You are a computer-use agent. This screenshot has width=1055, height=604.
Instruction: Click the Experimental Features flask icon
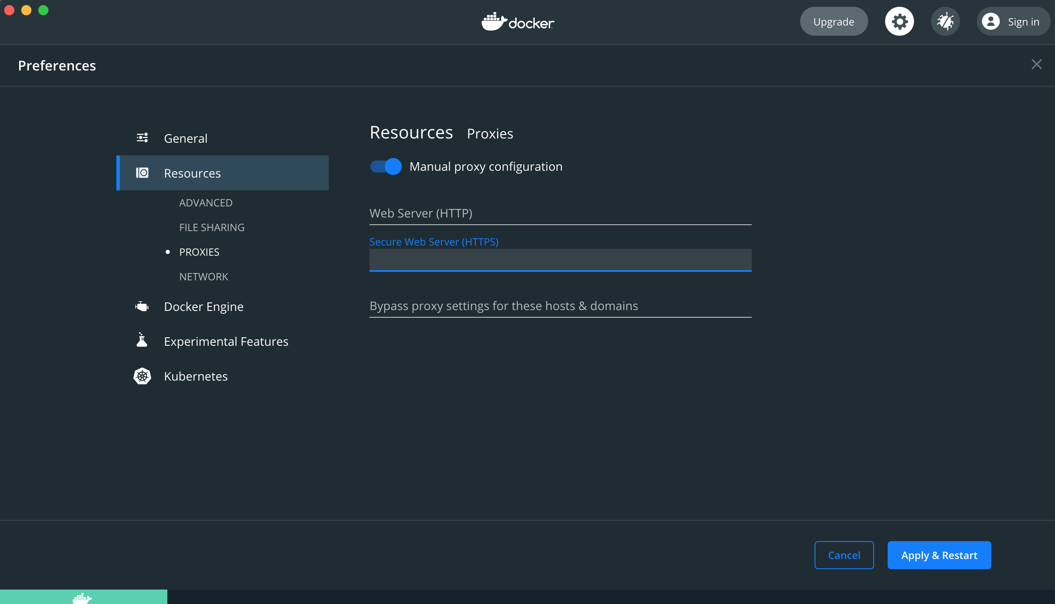pyautogui.click(x=142, y=341)
